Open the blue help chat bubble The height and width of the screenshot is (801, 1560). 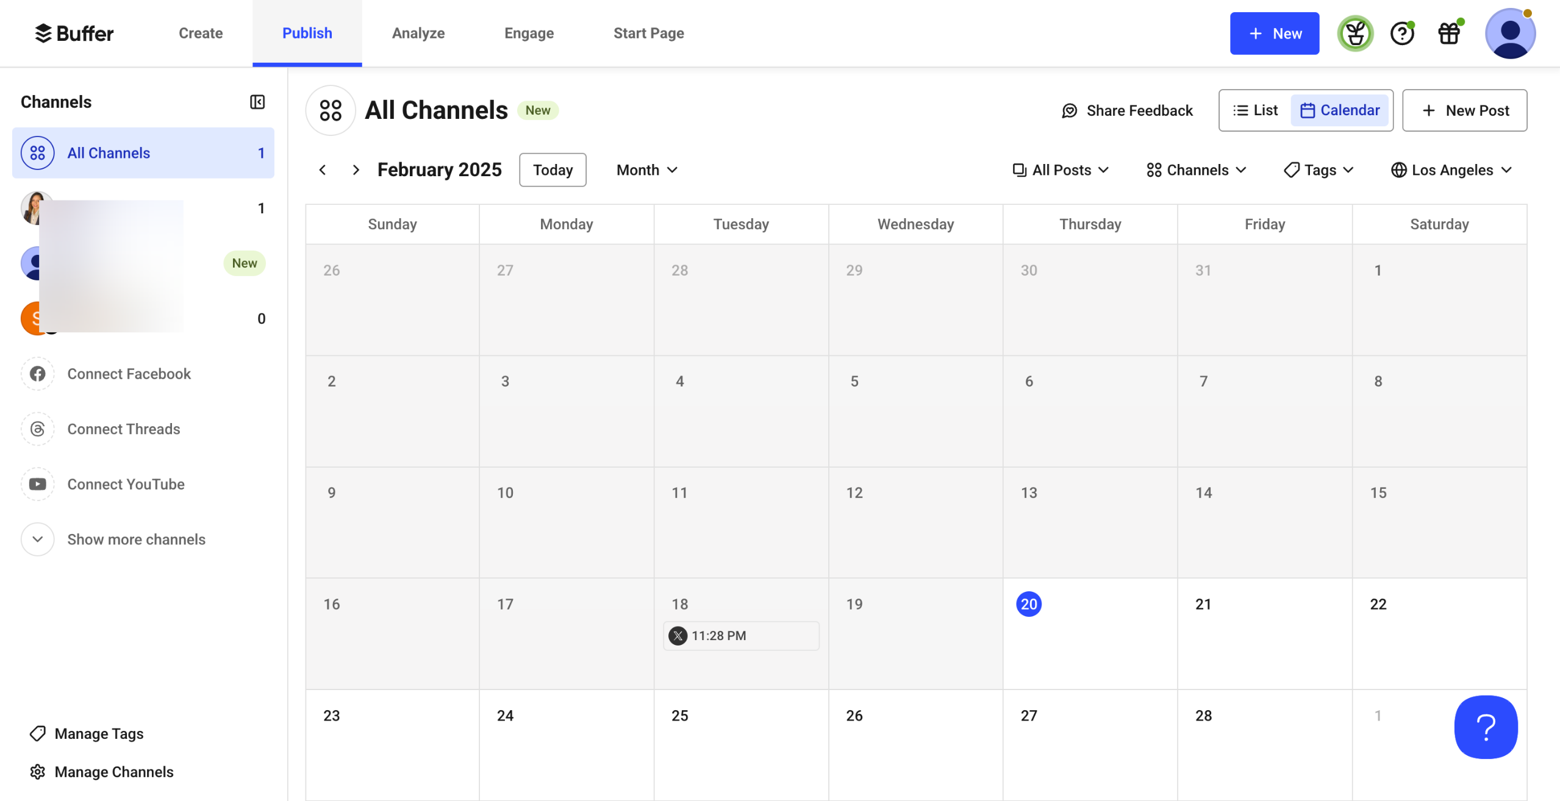[1486, 727]
